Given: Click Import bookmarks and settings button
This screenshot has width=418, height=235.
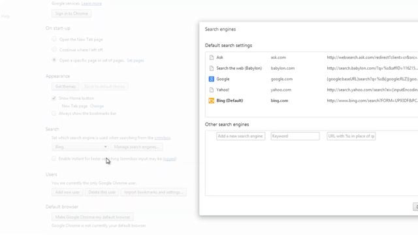Looking at the screenshot, I should click(153, 192).
